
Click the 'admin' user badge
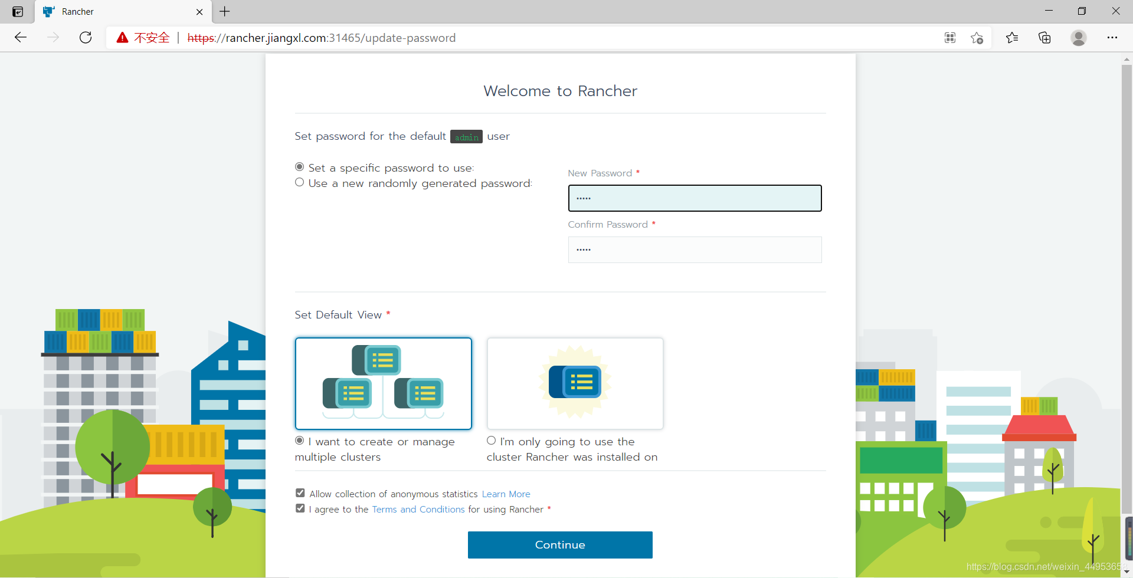coord(466,137)
